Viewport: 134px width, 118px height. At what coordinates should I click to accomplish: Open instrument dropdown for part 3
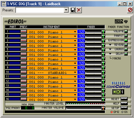pyautogui.click(x=75, y=41)
